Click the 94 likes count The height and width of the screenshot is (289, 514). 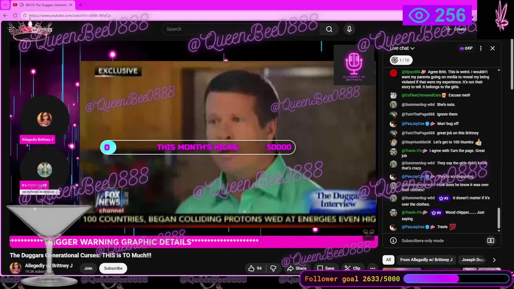coord(259,268)
